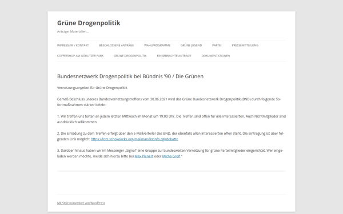Open Mit Stolz präsentiert von WordPress link
The image size is (343, 214).
click(81, 203)
